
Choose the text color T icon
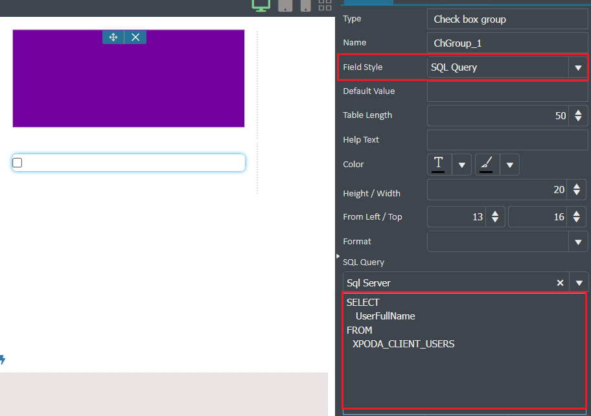[438, 165]
